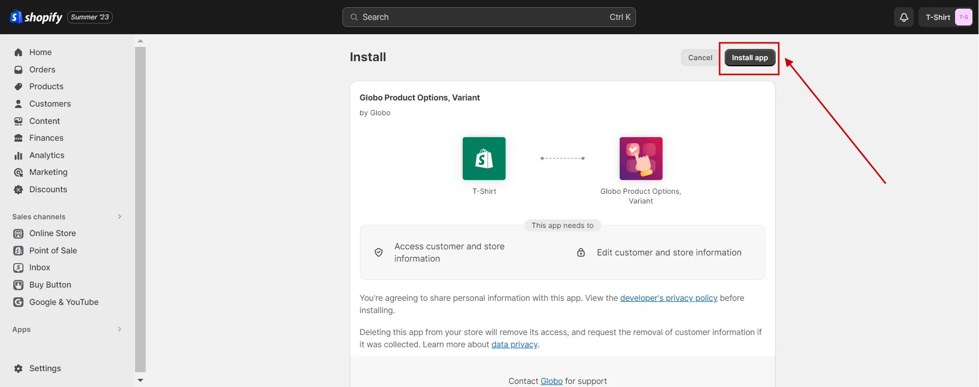This screenshot has height=387, width=979.
Task: Click the Marketing target icon
Action: coord(18,172)
